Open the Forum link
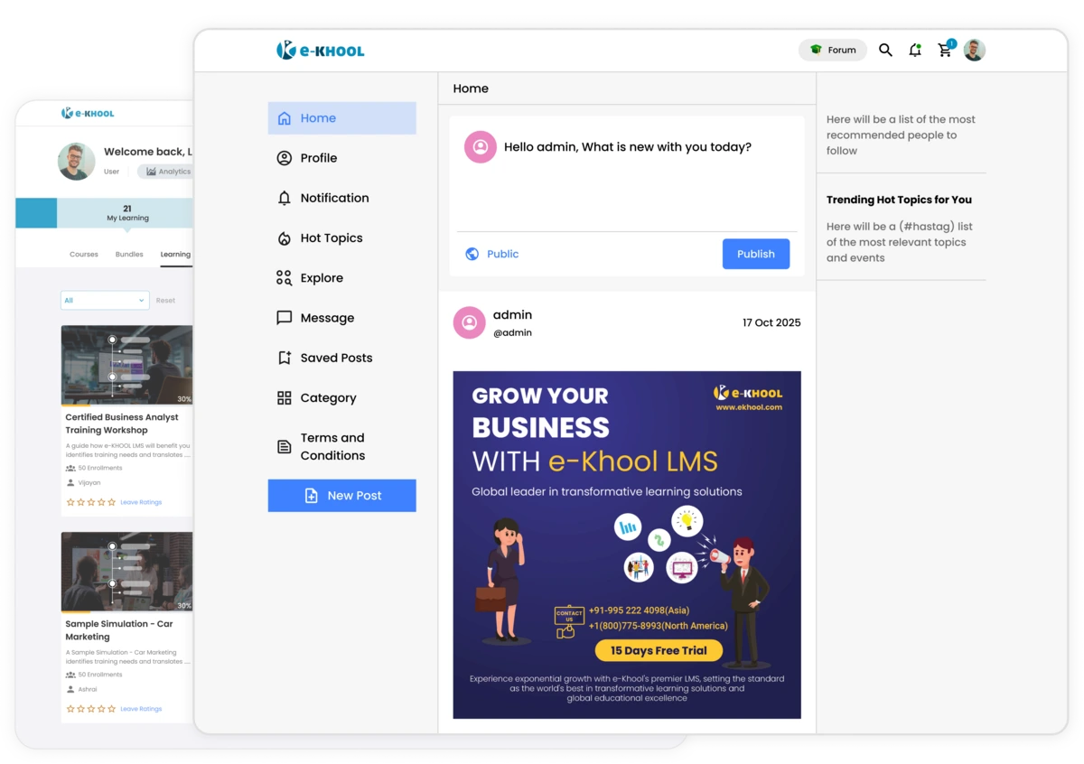The height and width of the screenshot is (764, 1084). 832,50
